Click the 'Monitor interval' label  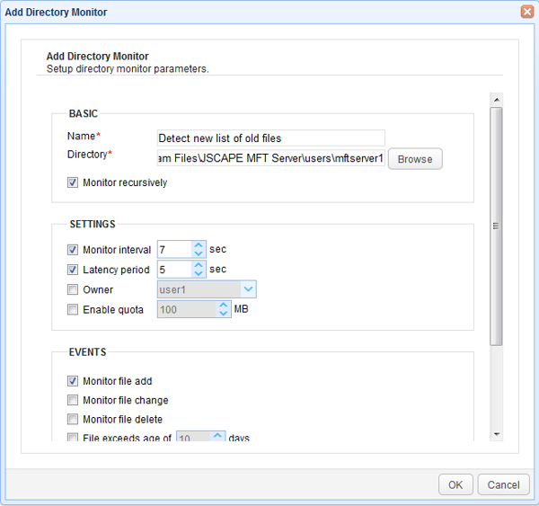[x=117, y=249]
